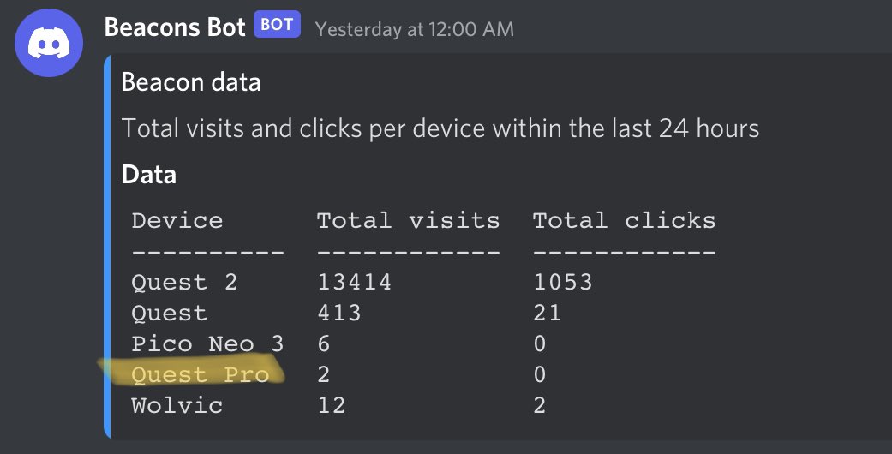Click the Quest 2 device row label
Viewport: 892px width, 454px height.
click(184, 283)
